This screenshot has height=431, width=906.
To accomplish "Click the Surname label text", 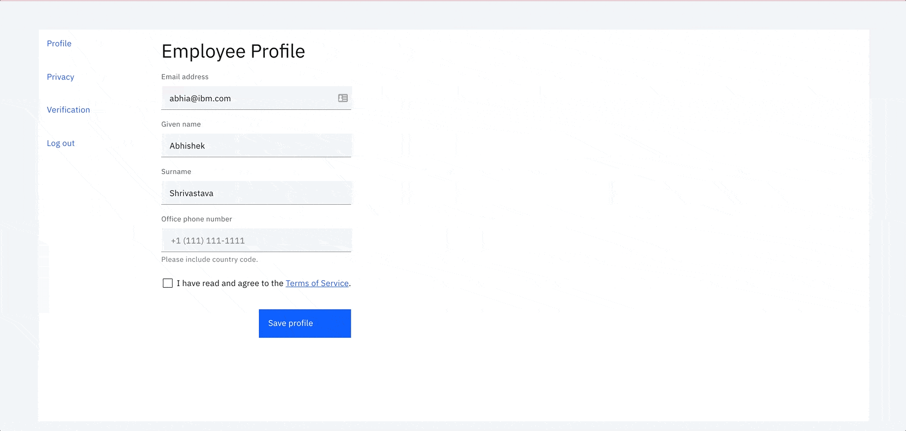I will point(176,172).
